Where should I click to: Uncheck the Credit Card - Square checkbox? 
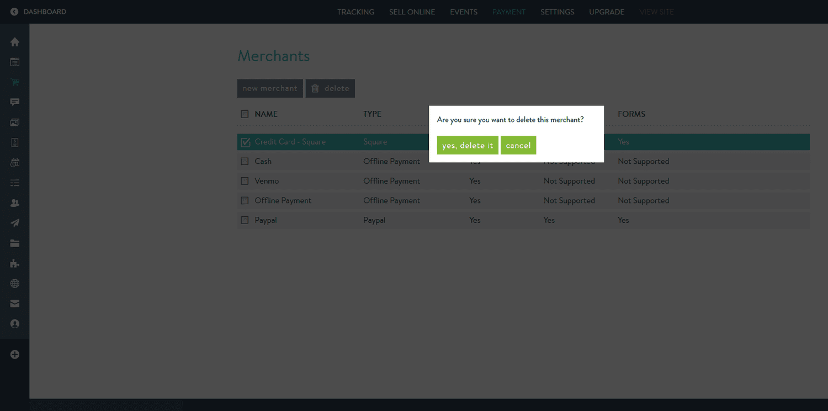245,142
